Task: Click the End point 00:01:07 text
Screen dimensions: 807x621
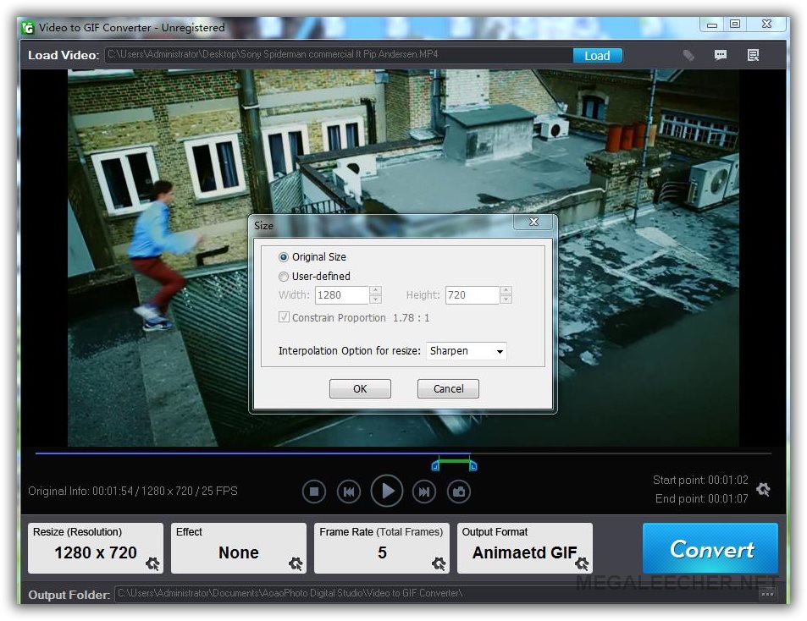Action: click(x=701, y=498)
